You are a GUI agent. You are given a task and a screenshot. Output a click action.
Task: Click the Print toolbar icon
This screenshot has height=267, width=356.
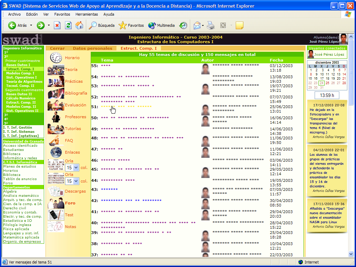(x=211, y=25)
